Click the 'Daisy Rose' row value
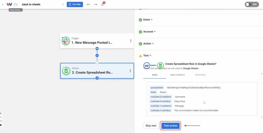The image size is (263, 133). 180,101
